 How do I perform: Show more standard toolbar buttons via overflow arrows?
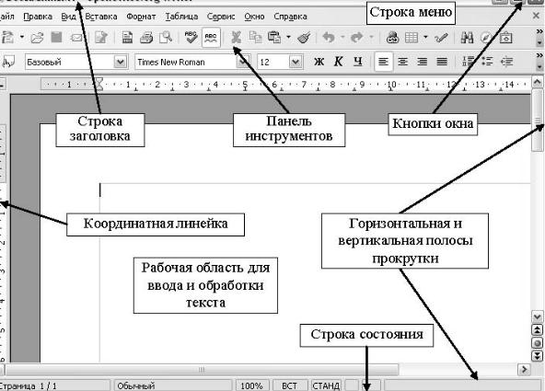[x=539, y=31]
